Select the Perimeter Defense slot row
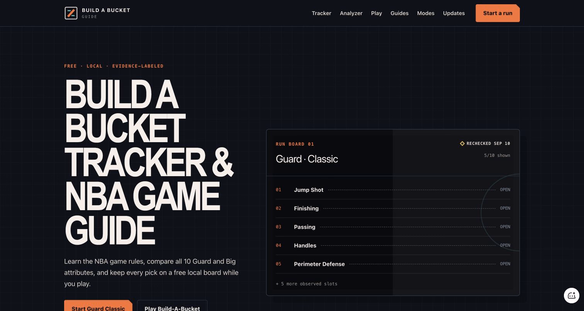This screenshot has width=584, height=311. (x=393, y=264)
